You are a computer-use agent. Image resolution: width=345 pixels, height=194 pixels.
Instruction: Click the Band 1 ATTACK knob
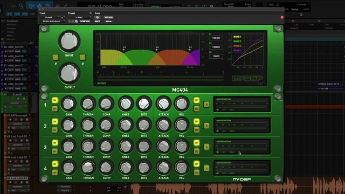point(163,103)
